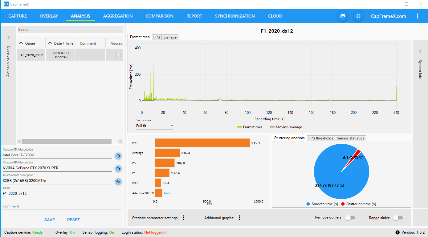Refresh the Custom GPU description
428x237 pixels.
click(118, 169)
